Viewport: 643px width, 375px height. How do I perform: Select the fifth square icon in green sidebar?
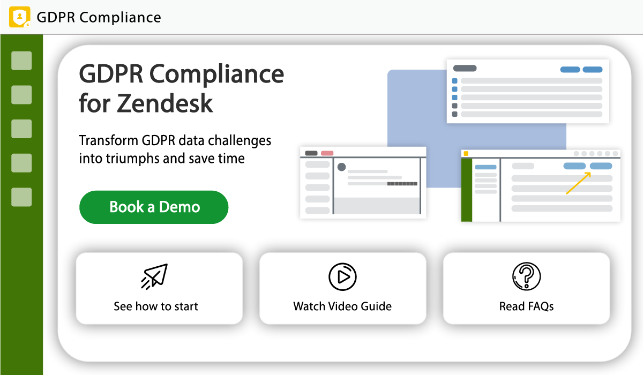click(x=21, y=197)
